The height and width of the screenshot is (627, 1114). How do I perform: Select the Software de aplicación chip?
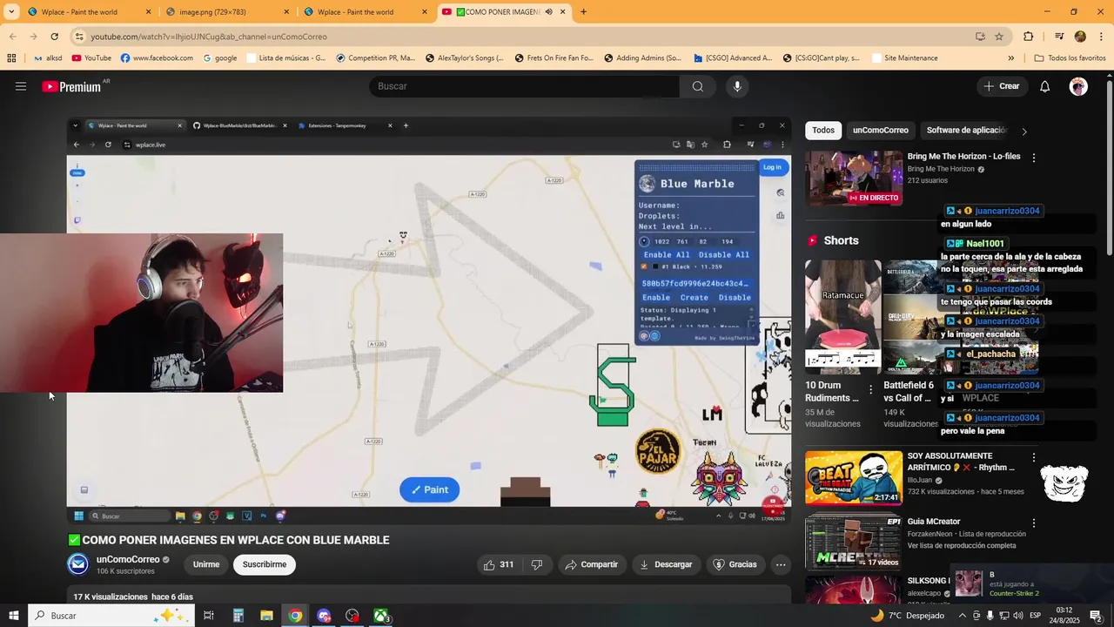tap(966, 131)
